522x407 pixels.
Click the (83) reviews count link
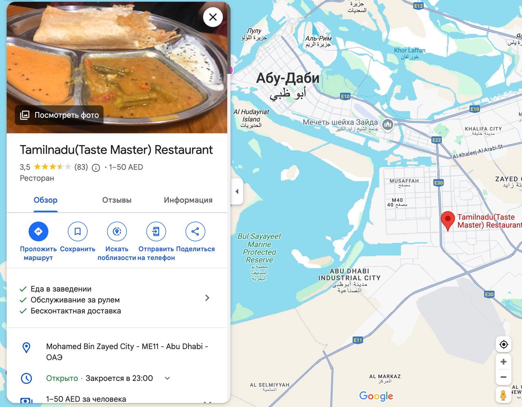click(x=81, y=167)
